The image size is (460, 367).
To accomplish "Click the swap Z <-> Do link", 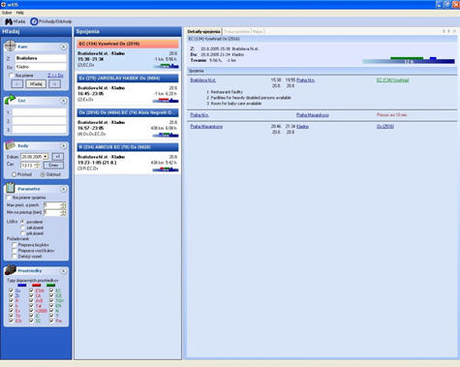I will coord(55,76).
